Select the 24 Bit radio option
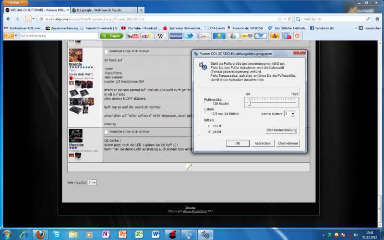The height and width of the screenshot is (240, 384). point(210,132)
